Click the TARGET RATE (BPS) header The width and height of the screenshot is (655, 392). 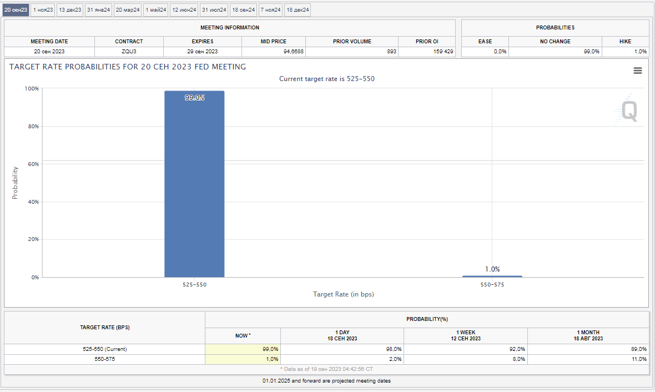click(x=105, y=328)
